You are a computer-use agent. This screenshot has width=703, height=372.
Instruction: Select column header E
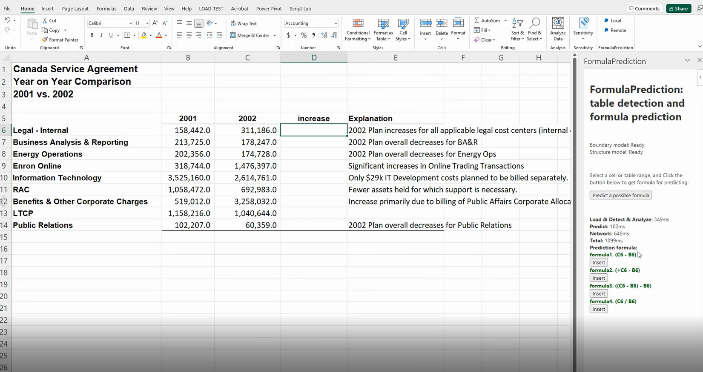[396, 57]
